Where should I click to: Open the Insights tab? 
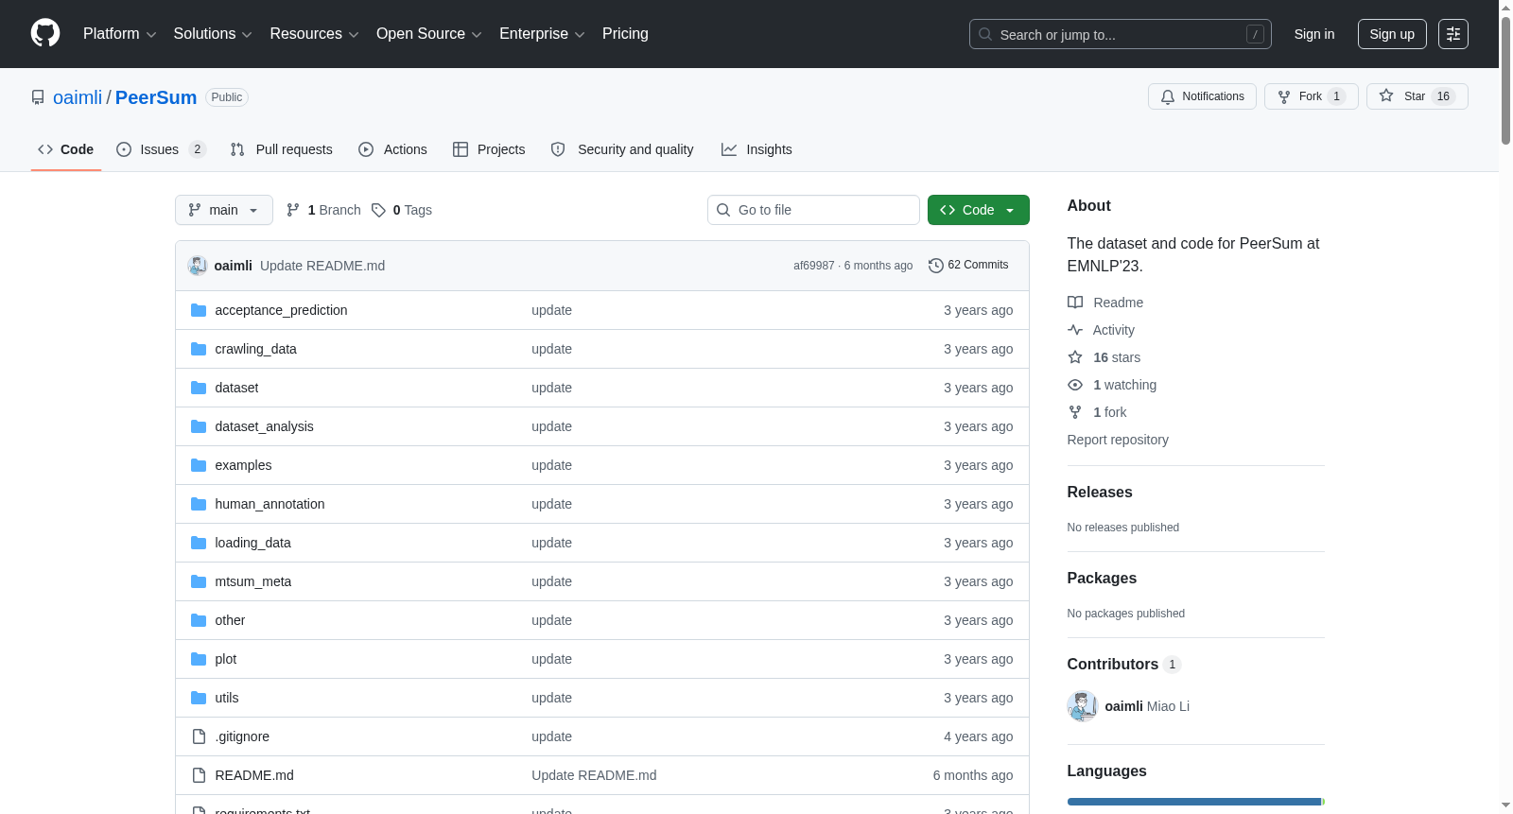tap(756, 149)
